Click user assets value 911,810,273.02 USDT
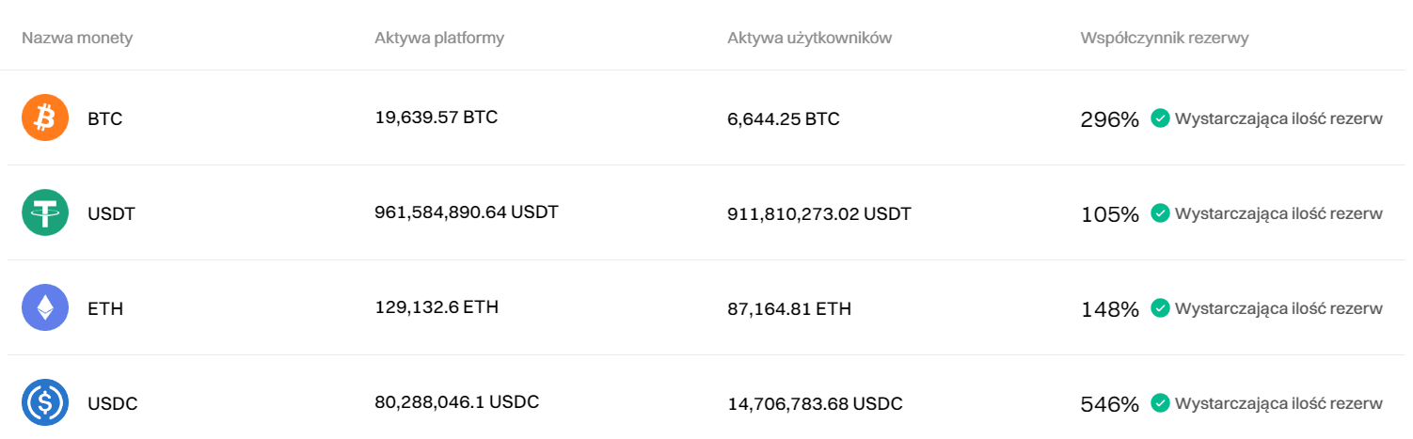 click(819, 213)
